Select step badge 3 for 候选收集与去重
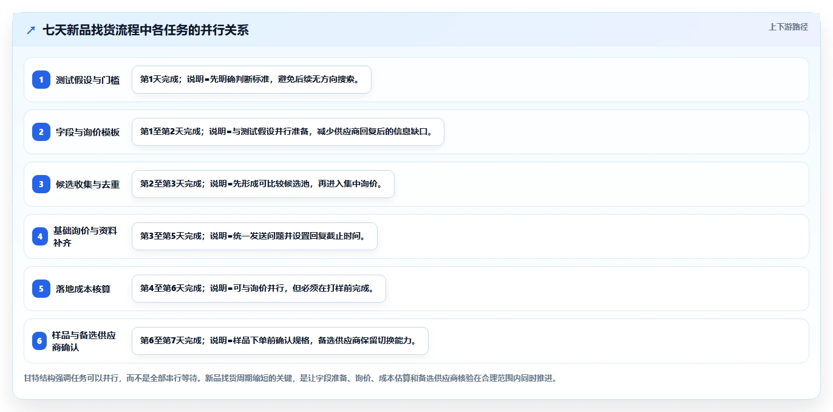 [41, 184]
